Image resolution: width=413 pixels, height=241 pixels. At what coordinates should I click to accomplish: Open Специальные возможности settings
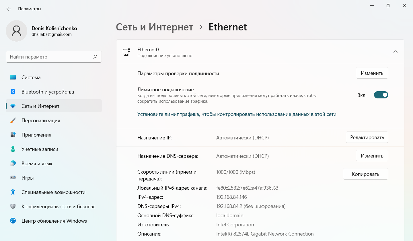coord(53,192)
